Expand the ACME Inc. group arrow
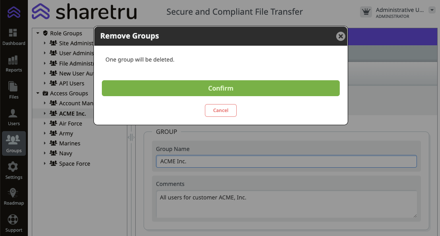The image size is (440, 236). 45,113
